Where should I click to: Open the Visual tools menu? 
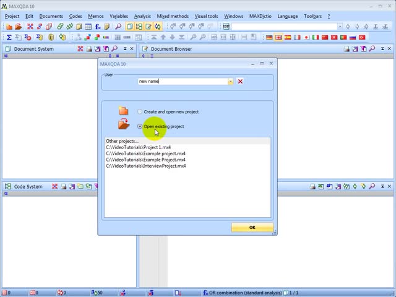[206, 16]
